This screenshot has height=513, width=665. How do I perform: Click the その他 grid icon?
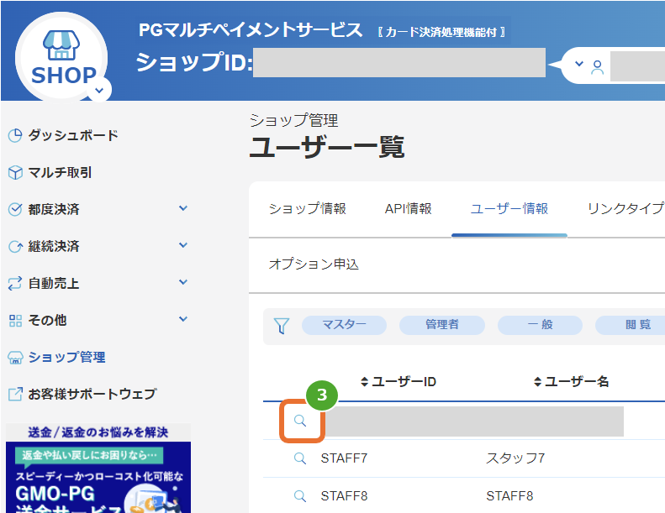(x=15, y=321)
